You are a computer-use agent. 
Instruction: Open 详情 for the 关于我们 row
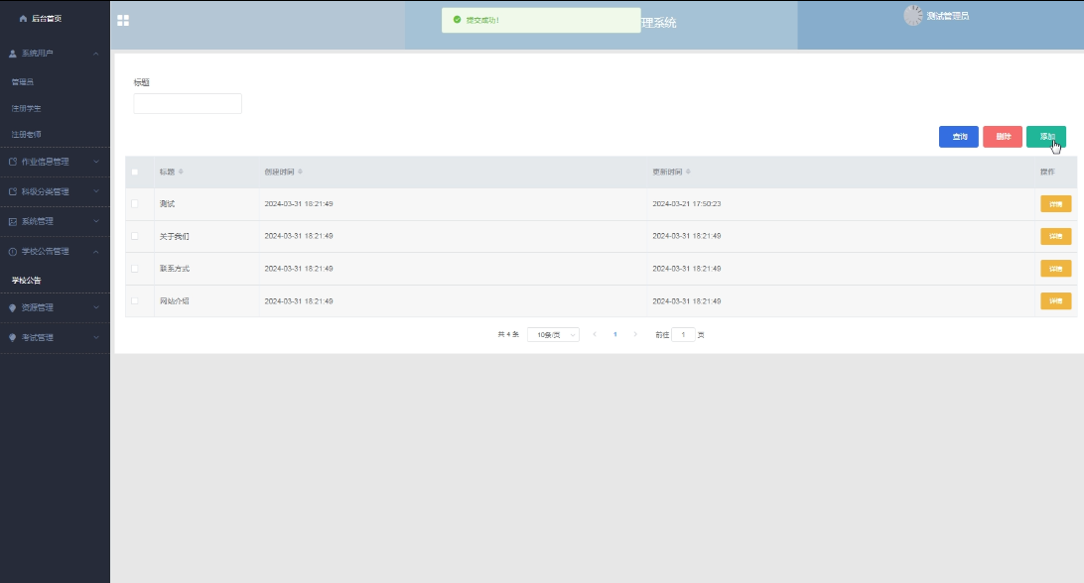click(x=1055, y=236)
